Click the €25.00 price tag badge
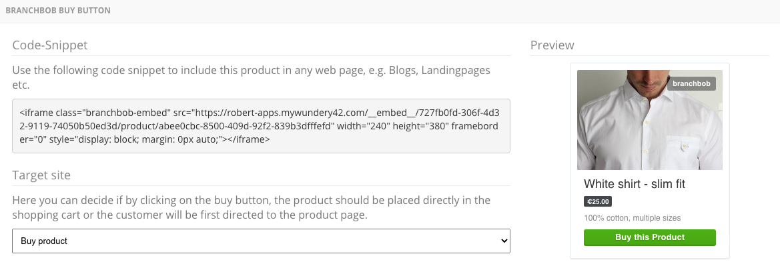 tap(597, 202)
